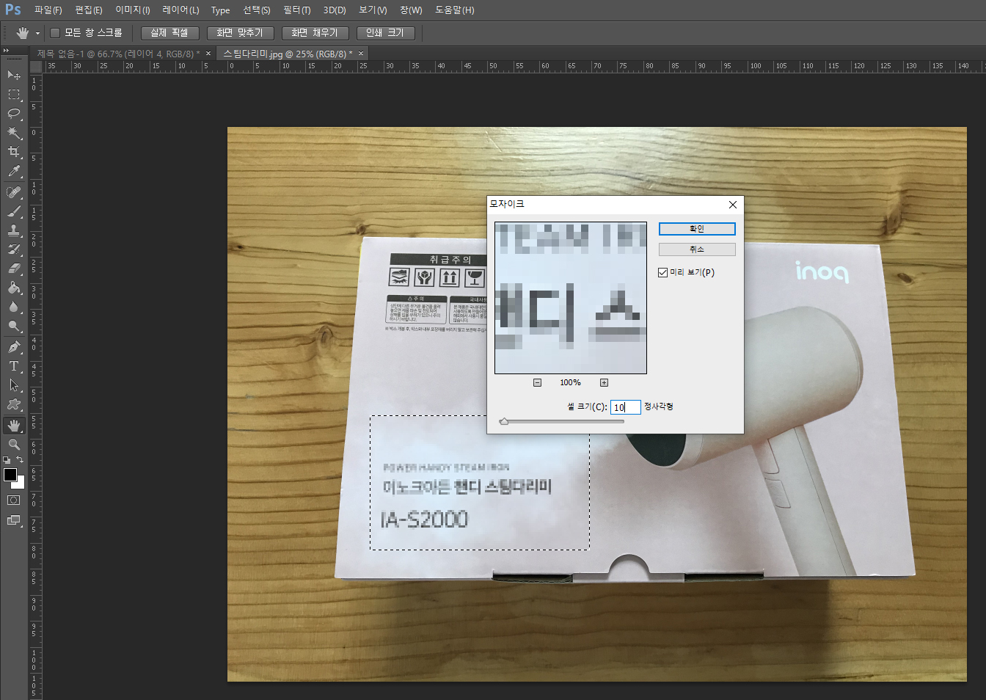Click 인쇄 크기 button

[385, 33]
